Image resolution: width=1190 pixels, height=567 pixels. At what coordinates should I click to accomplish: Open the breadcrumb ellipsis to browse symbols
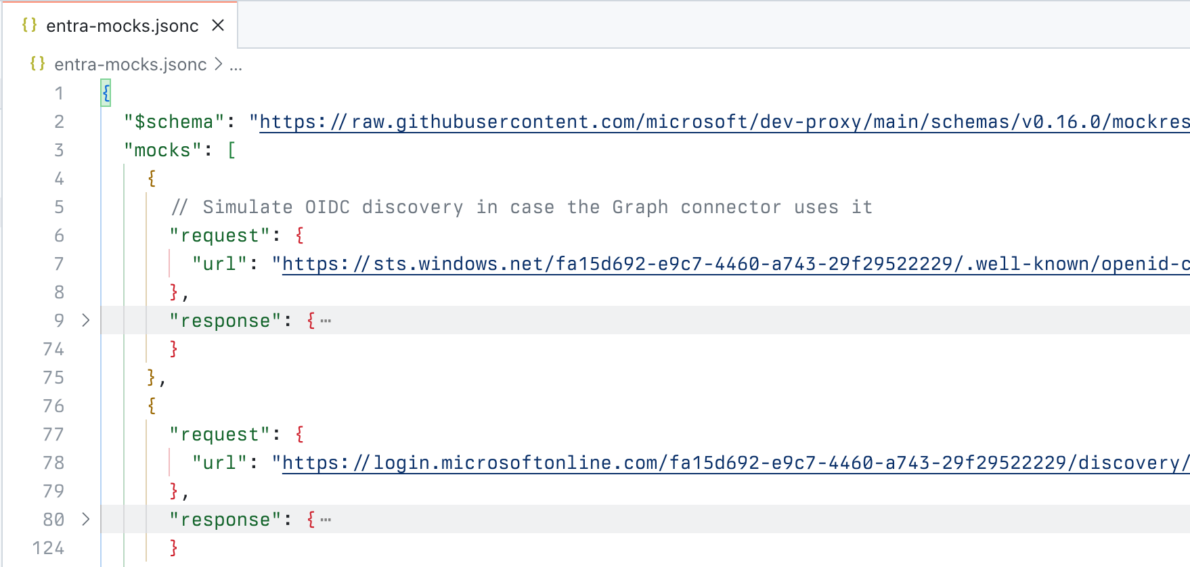[236, 64]
